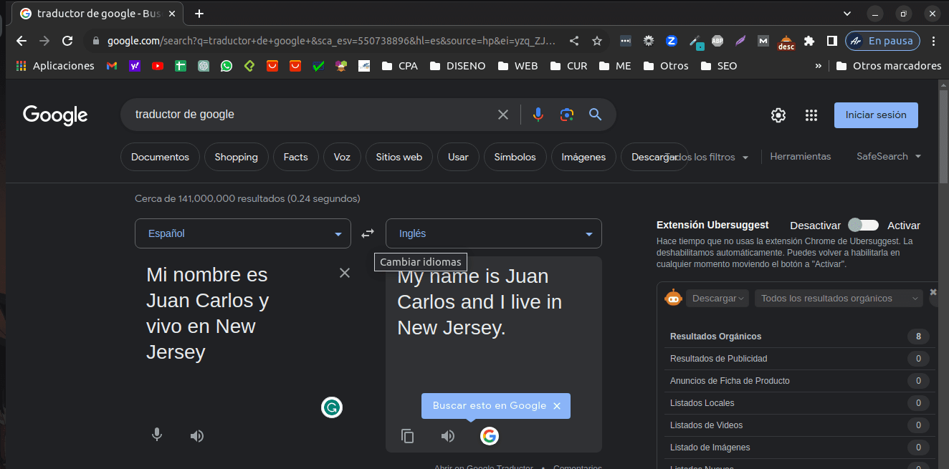Open the 'Otros marcadores' folder

point(889,66)
